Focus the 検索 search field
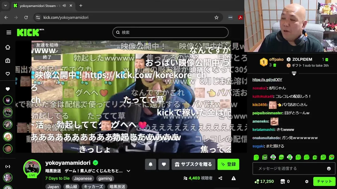This screenshot has width=337, height=189. [170, 32]
